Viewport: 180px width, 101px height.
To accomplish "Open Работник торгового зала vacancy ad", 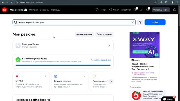I will click(153, 91).
